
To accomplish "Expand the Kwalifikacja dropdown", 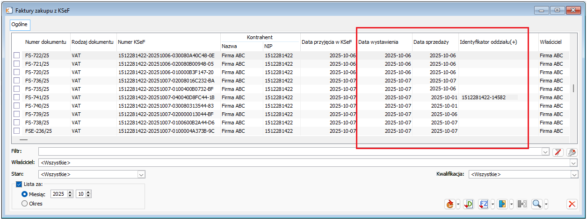I will tap(574, 174).
